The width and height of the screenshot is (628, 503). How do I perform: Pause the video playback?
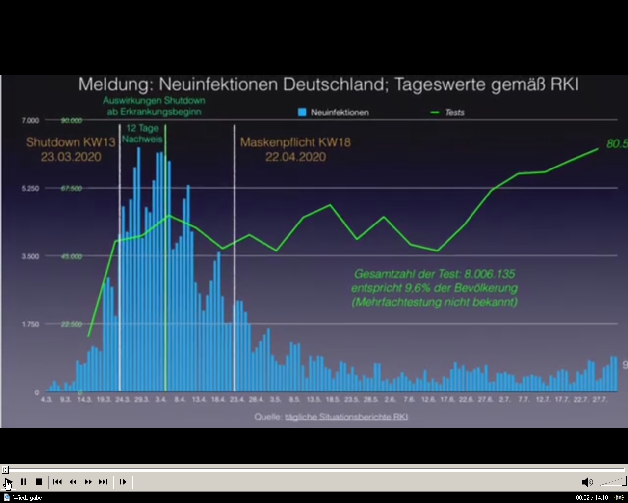[x=24, y=482]
